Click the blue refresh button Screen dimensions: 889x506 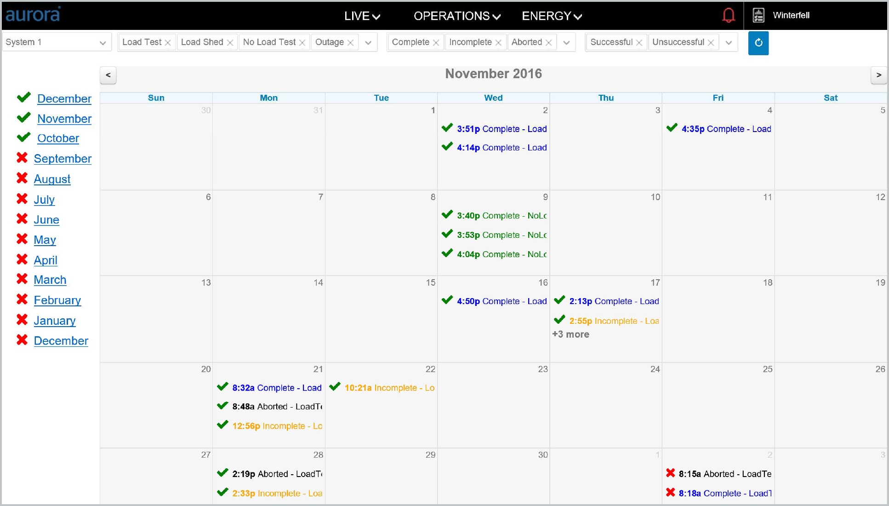point(758,43)
